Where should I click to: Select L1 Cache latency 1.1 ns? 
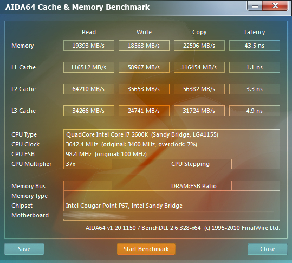(x=255, y=67)
